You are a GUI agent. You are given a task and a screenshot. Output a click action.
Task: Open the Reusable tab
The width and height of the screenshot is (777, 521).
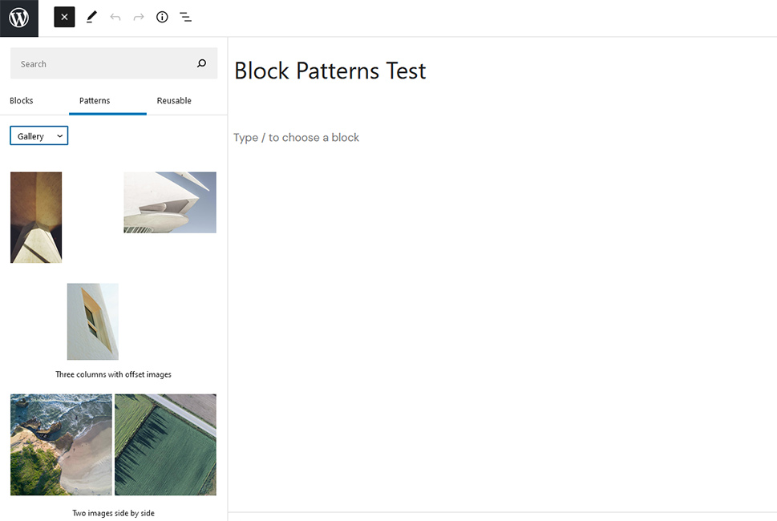coord(174,100)
